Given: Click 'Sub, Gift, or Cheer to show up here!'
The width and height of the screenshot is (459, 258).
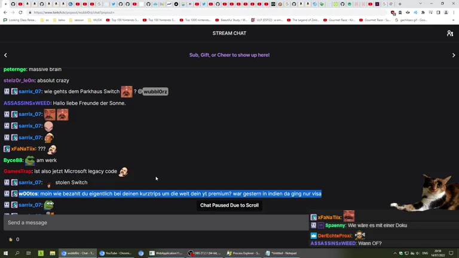Looking at the screenshot, I should tap(229, 55).
